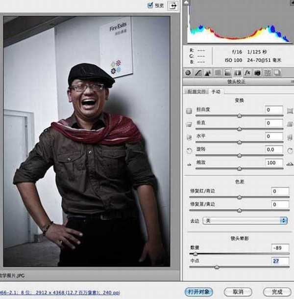Click the 垂直 vertical slider handle
The image size is (294, 299).
pyautogui.click(x=240, y=129)
